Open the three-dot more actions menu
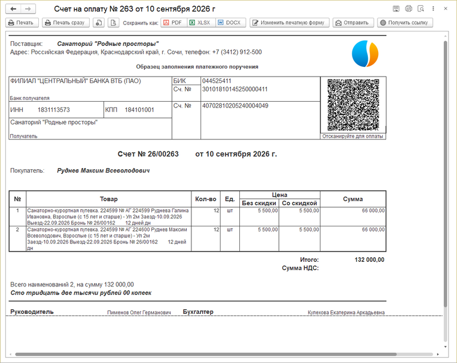The image size is (457, 363). [433, 9]
